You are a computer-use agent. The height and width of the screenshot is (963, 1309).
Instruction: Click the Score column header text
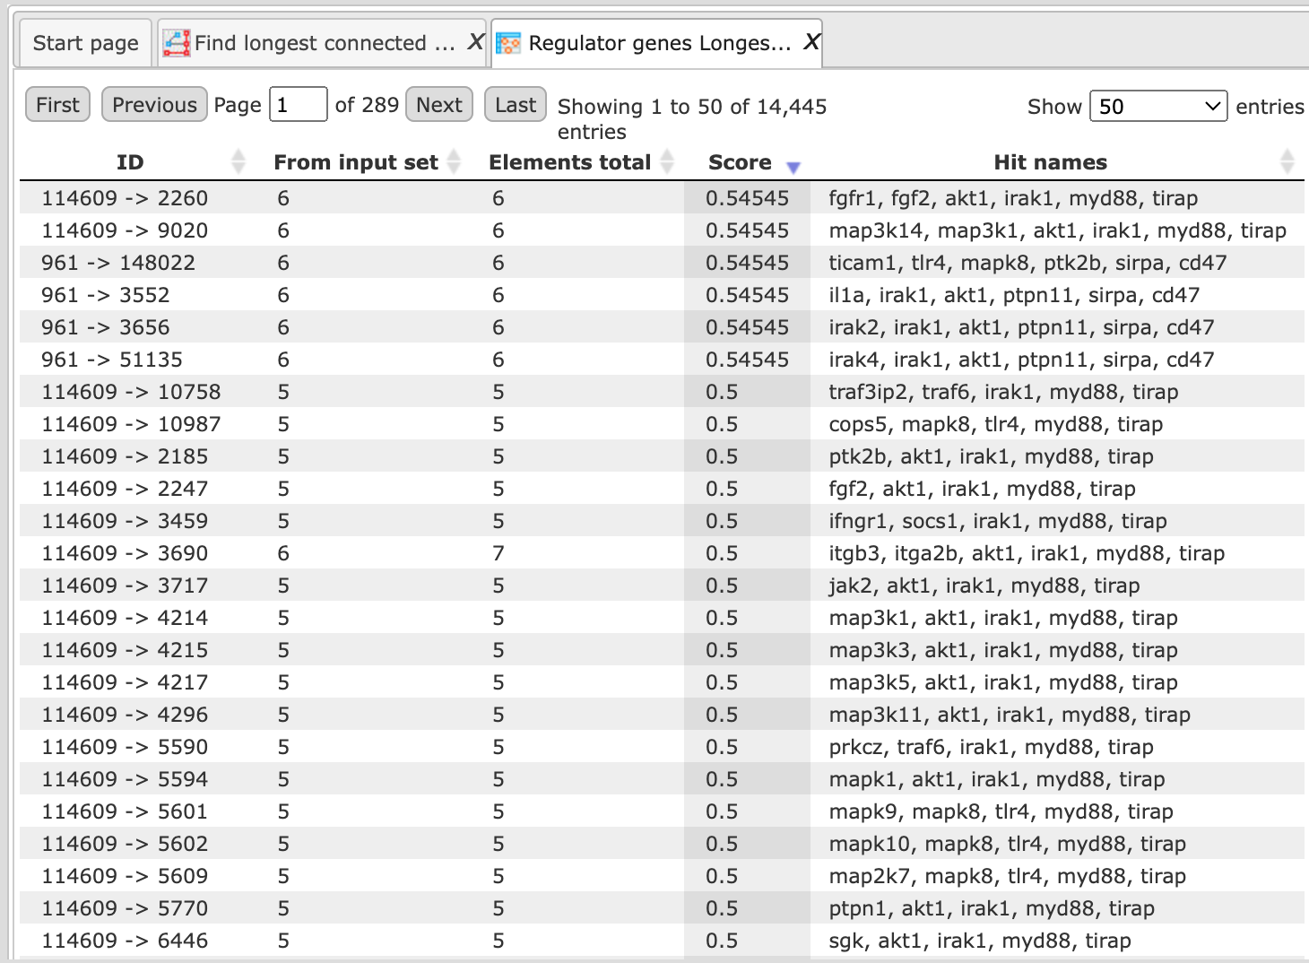pos(740,162)
